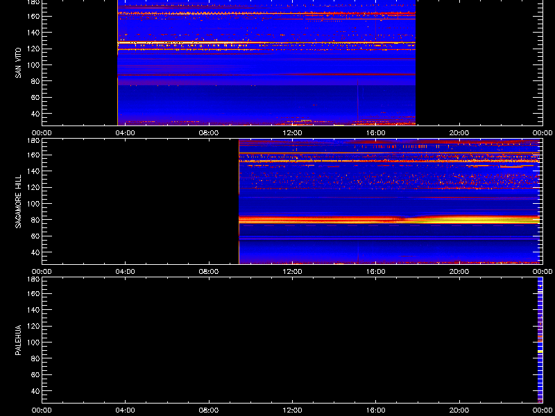Click the 20:00 time label below Palehua plot

[459, 410]
